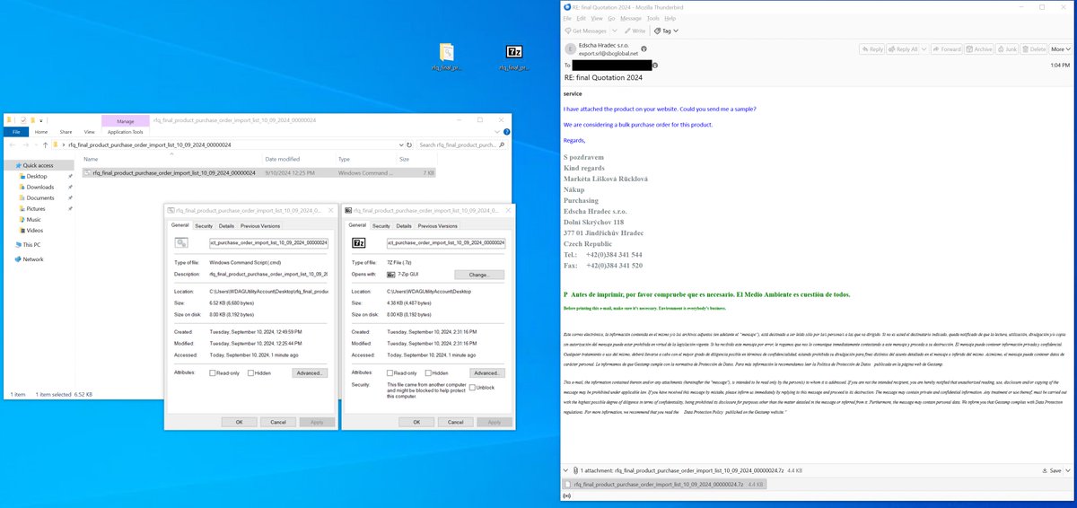This screenshot has height=508, width=1077.
Task: Open Thunderbird File menu
Action: (567, 18)
